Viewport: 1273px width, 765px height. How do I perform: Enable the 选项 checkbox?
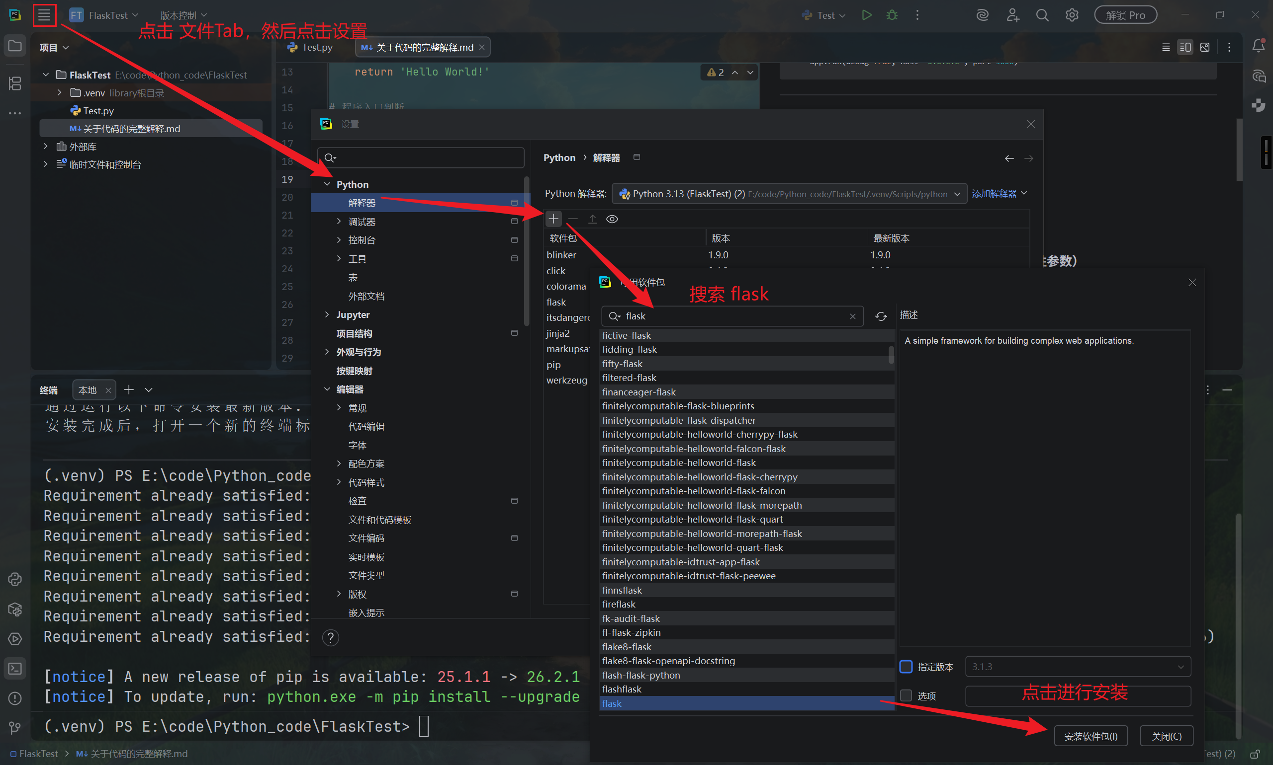(906, 695)
